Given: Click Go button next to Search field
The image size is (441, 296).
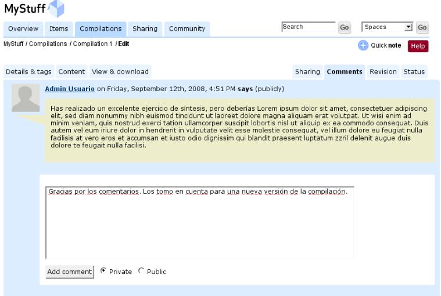Looking at the screenshot, I should pyautogui.click(x=345, y=27).
